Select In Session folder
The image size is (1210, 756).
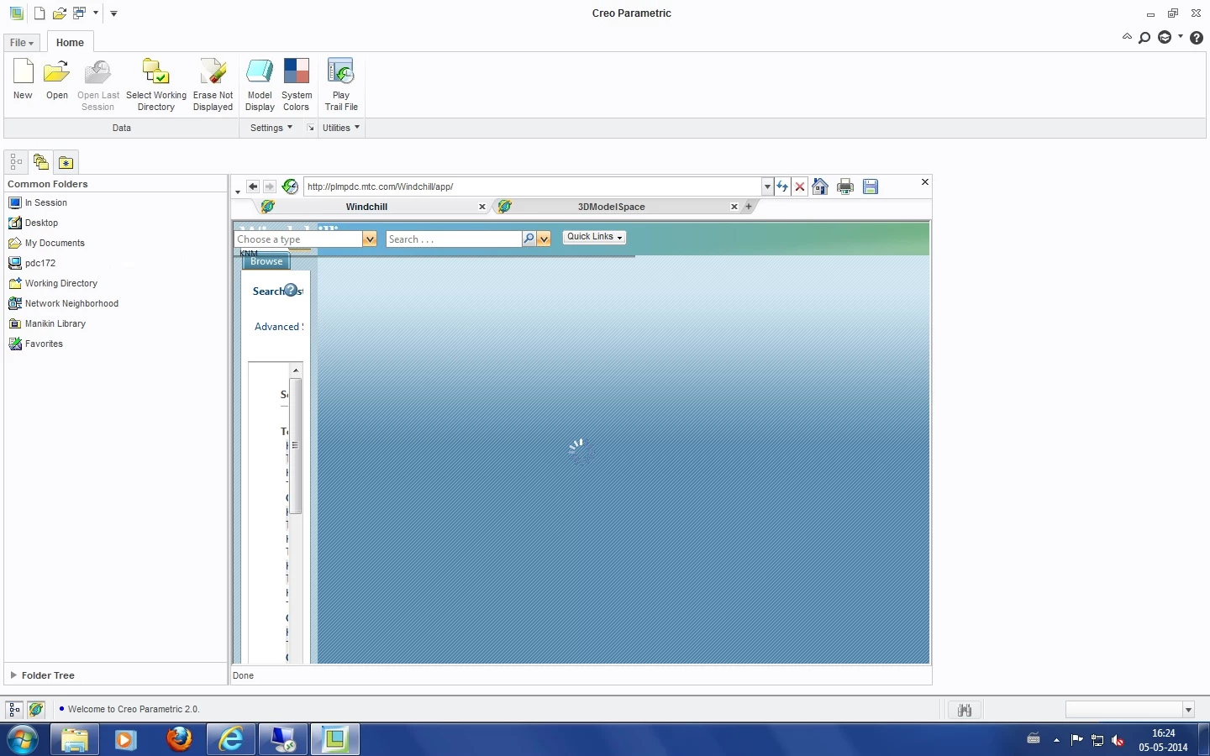pyautogui.click(x=38, y=202)
